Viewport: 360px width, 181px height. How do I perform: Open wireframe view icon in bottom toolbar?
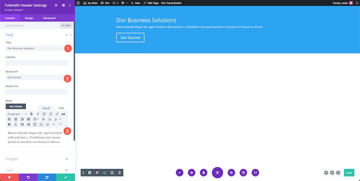pos(90,172)
